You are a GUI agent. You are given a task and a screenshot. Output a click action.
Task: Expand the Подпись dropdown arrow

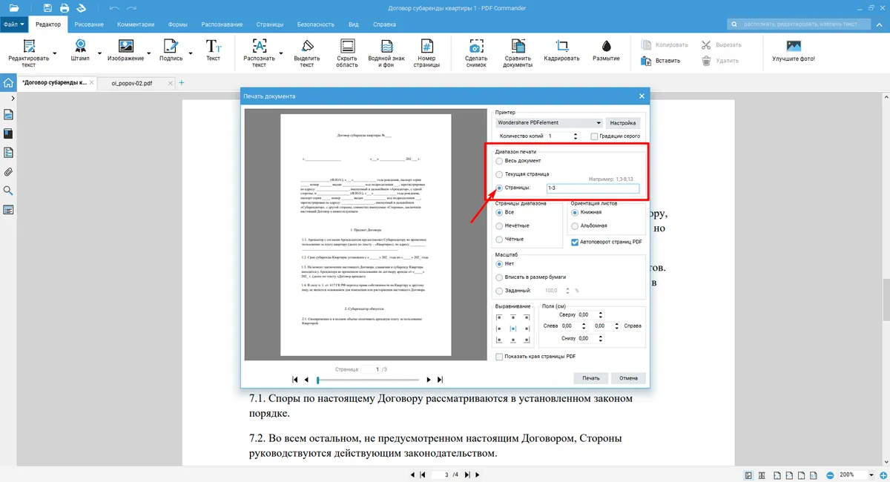tap(190, 53)
